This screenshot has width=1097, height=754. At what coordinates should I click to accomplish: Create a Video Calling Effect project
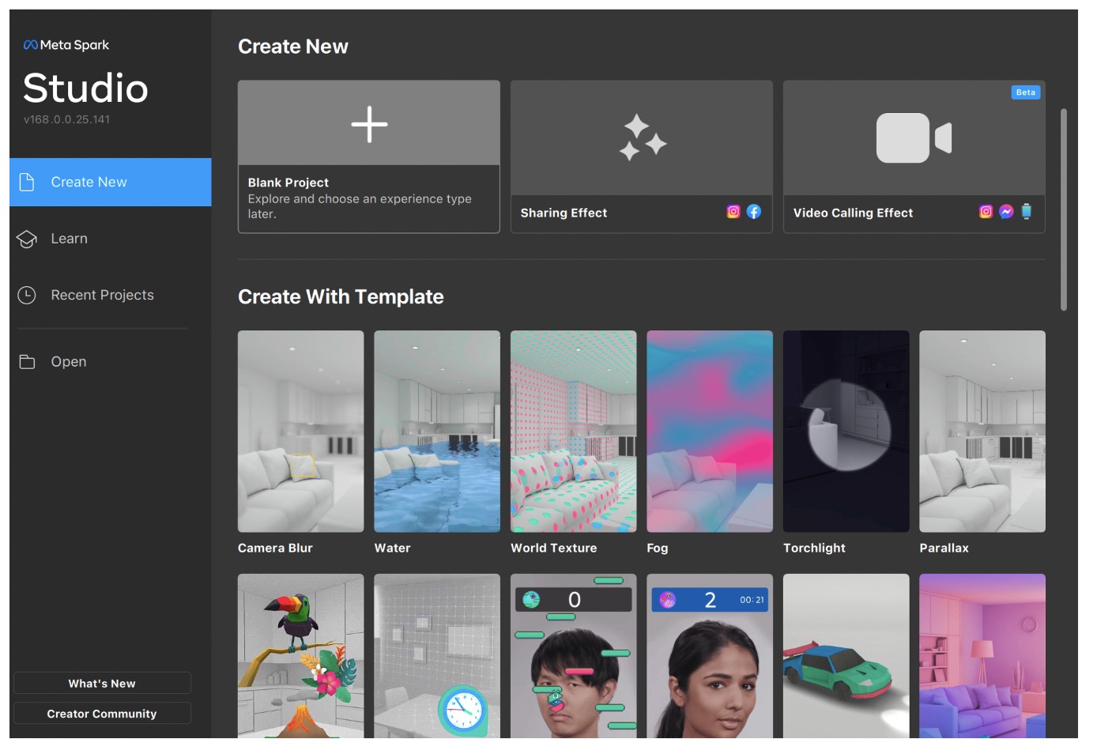pyautogui.click(x=914, y=156)
